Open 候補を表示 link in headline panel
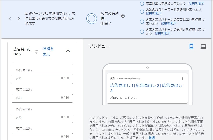Screen dimensions: 213x140 [x=48, y=52]
